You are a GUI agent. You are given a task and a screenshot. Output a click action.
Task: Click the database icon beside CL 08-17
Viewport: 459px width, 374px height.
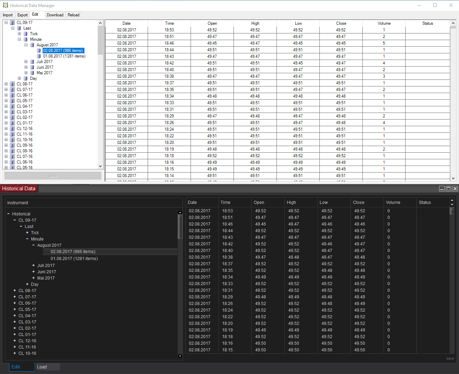(12, 84)
